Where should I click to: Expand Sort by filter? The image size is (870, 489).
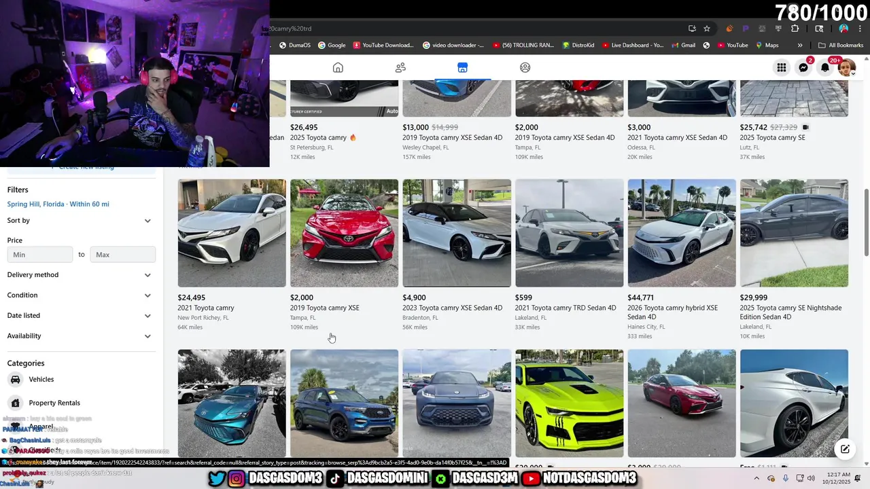[x=80, y=221]
